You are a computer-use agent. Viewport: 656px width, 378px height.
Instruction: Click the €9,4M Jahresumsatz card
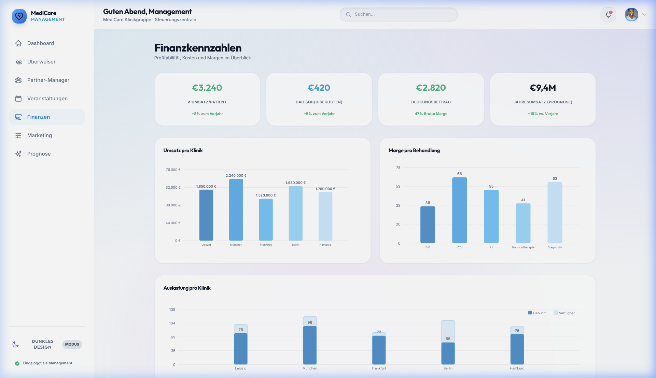click(x=543, y=99)
